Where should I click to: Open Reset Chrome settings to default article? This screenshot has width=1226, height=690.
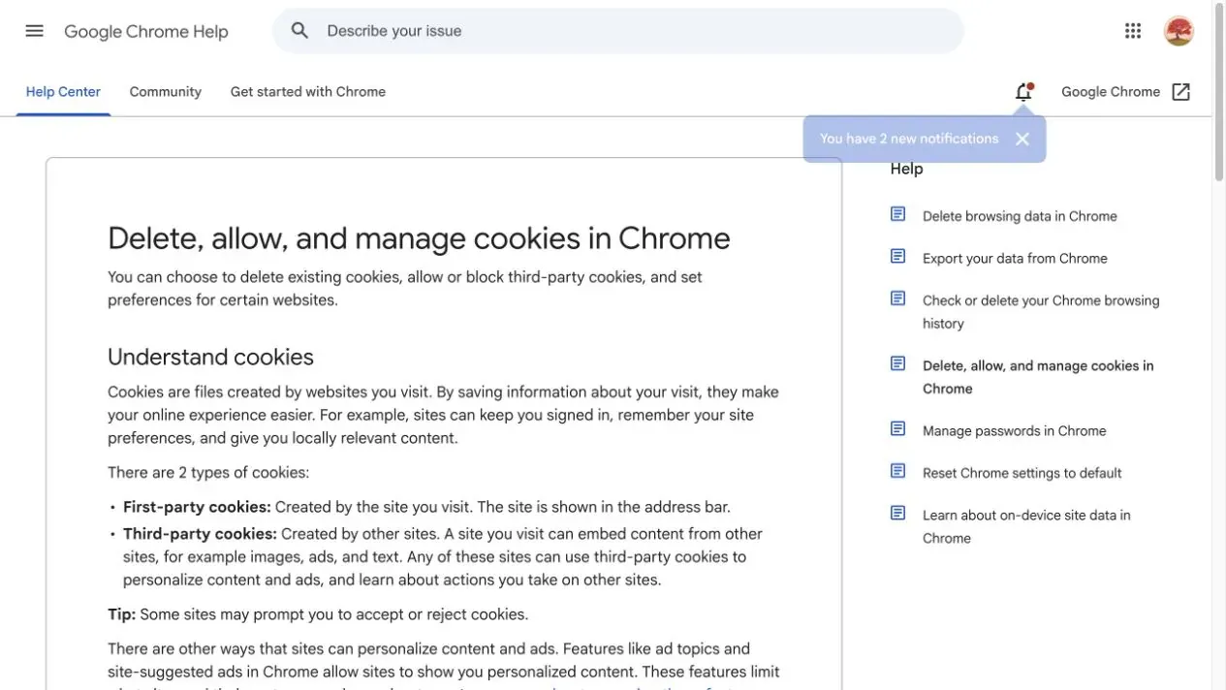pyautogui.click(x=1022, y=473)
